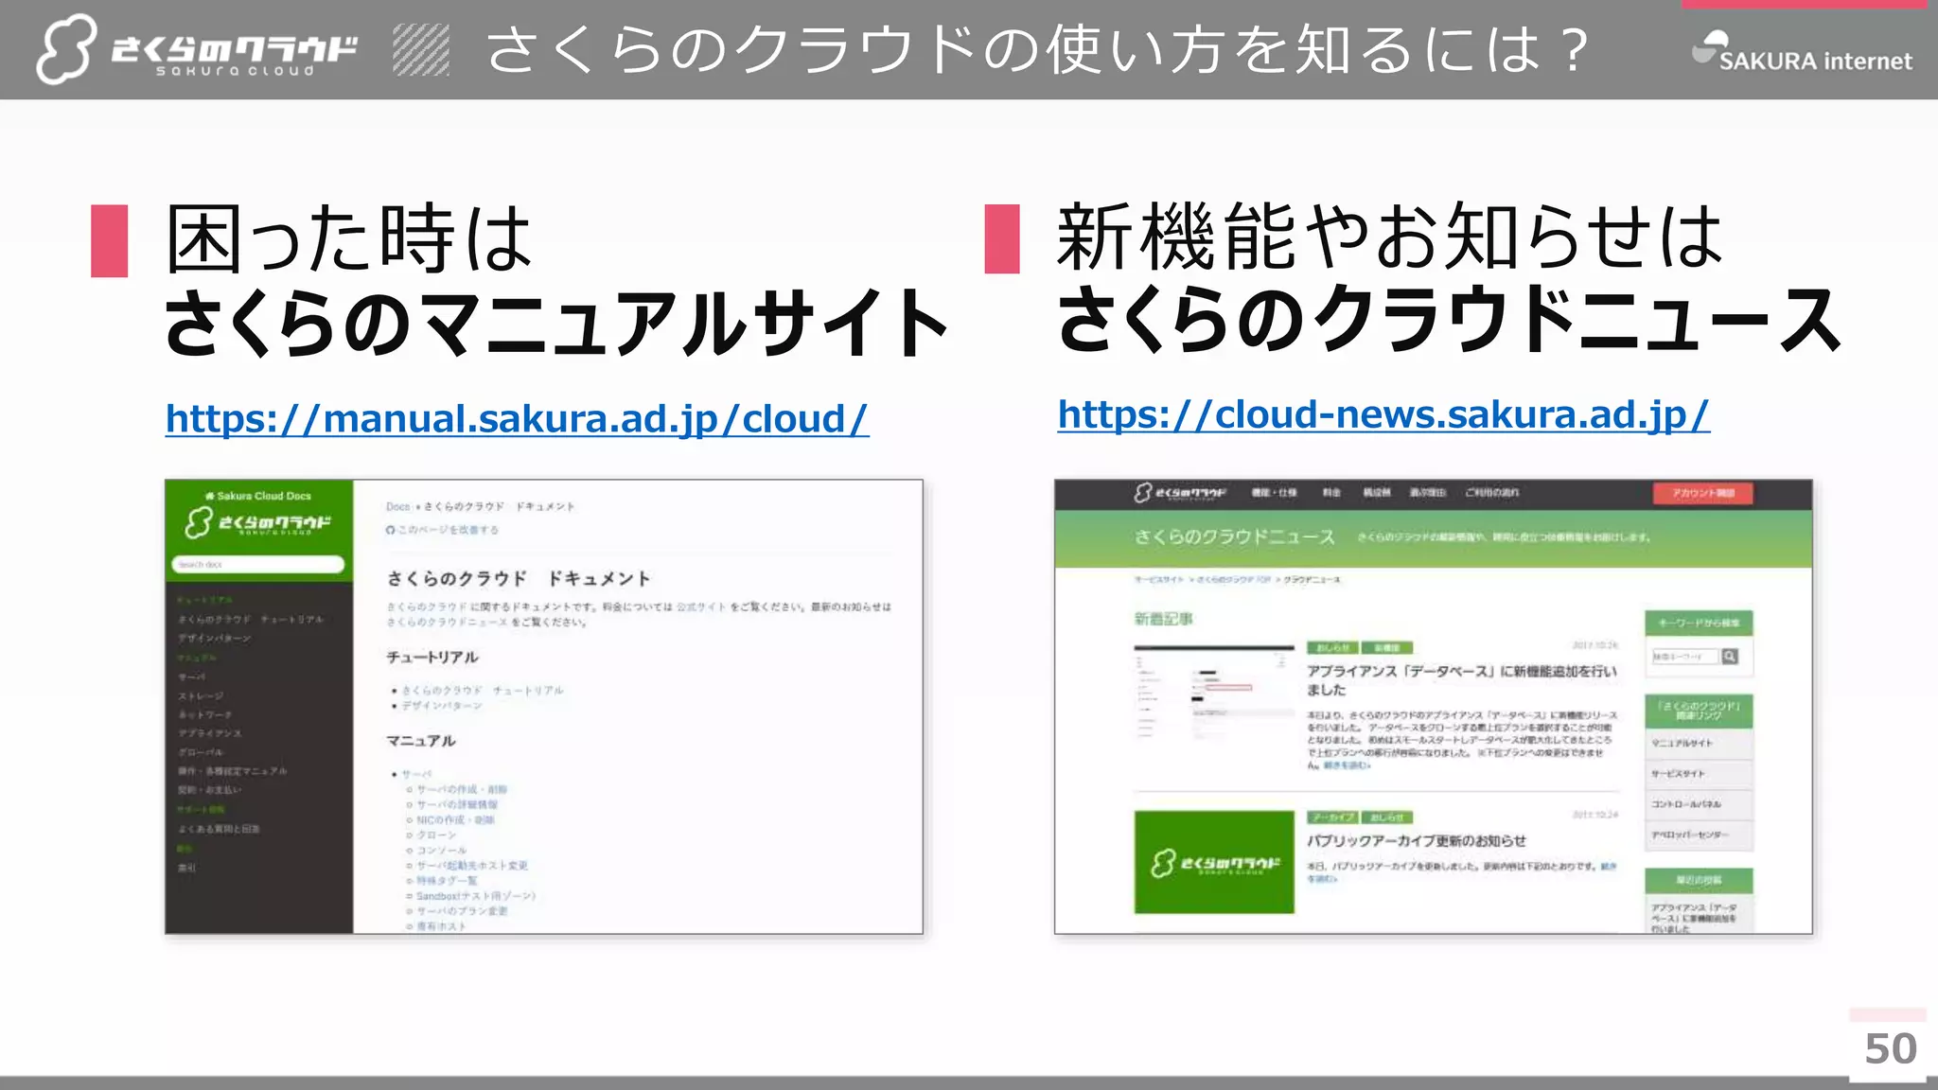The height and width of the screenshot is (1090, 1938).
Task: Click '料金' in news site navigation bar
Action: tap(1331, 493)
